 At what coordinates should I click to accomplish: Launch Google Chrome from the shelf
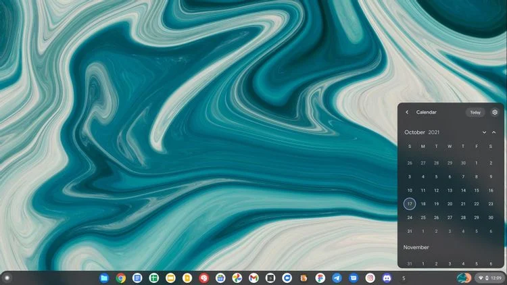pos(121,278)
